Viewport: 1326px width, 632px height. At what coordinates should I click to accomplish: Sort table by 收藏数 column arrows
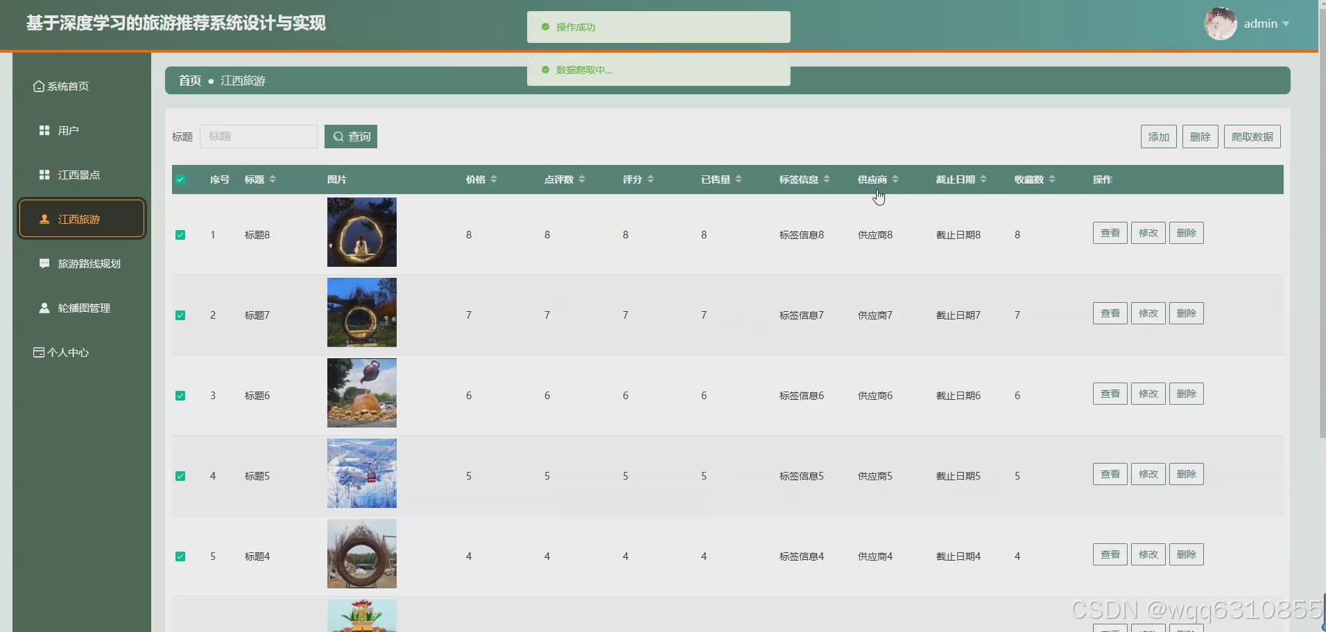(x=1052, y=179)
